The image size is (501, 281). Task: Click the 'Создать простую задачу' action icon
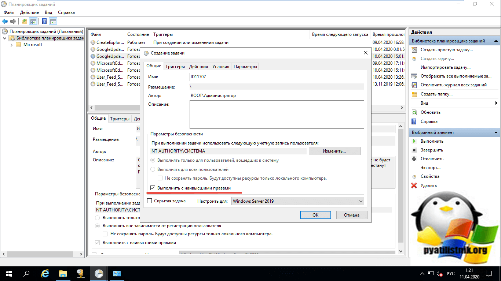click(414, 50)
